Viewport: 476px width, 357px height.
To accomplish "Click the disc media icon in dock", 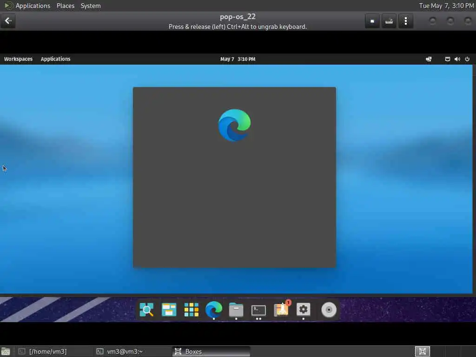I will pyautogui.click(x=329, y=310).
